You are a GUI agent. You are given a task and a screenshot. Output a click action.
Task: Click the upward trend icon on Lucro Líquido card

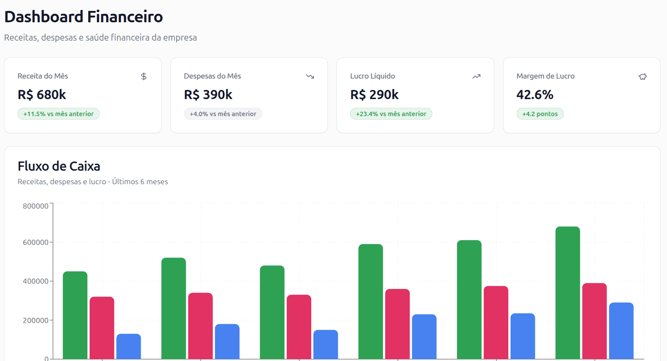point(476,76)
